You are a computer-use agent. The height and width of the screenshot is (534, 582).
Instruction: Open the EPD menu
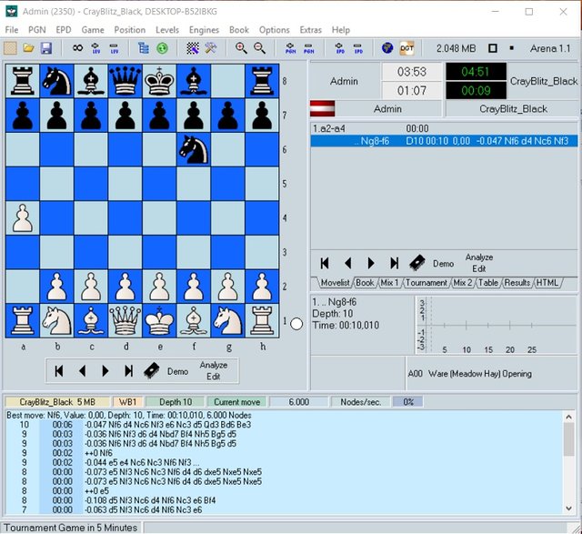[x=64, y=30]
